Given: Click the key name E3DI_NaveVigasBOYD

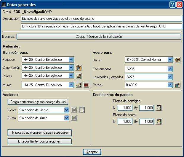Looking at the screenshot, I should (33, 12).
